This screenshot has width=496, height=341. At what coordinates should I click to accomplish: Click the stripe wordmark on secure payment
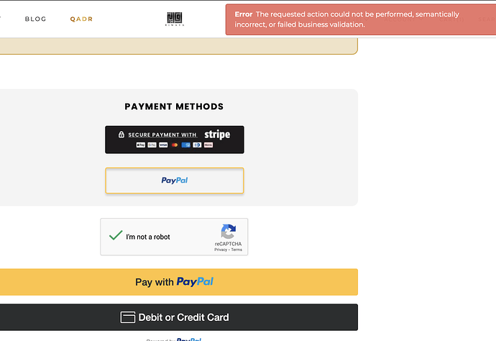point(217,135)
